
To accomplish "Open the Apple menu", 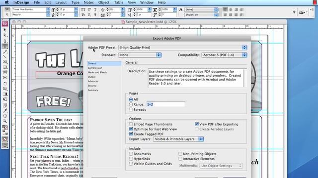I will click(6, 2).
